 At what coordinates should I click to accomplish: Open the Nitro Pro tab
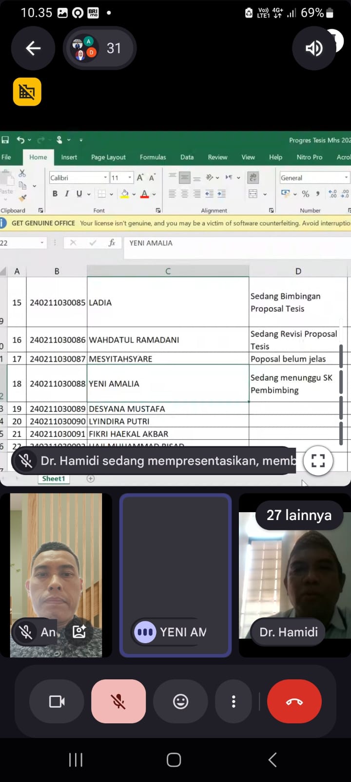click(x=310, y=157)
